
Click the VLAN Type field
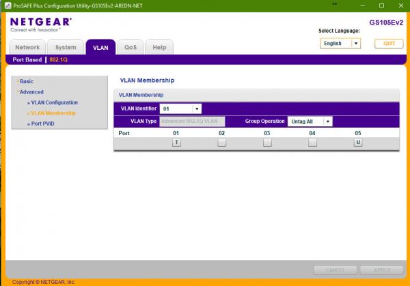(x=192, y=121)
